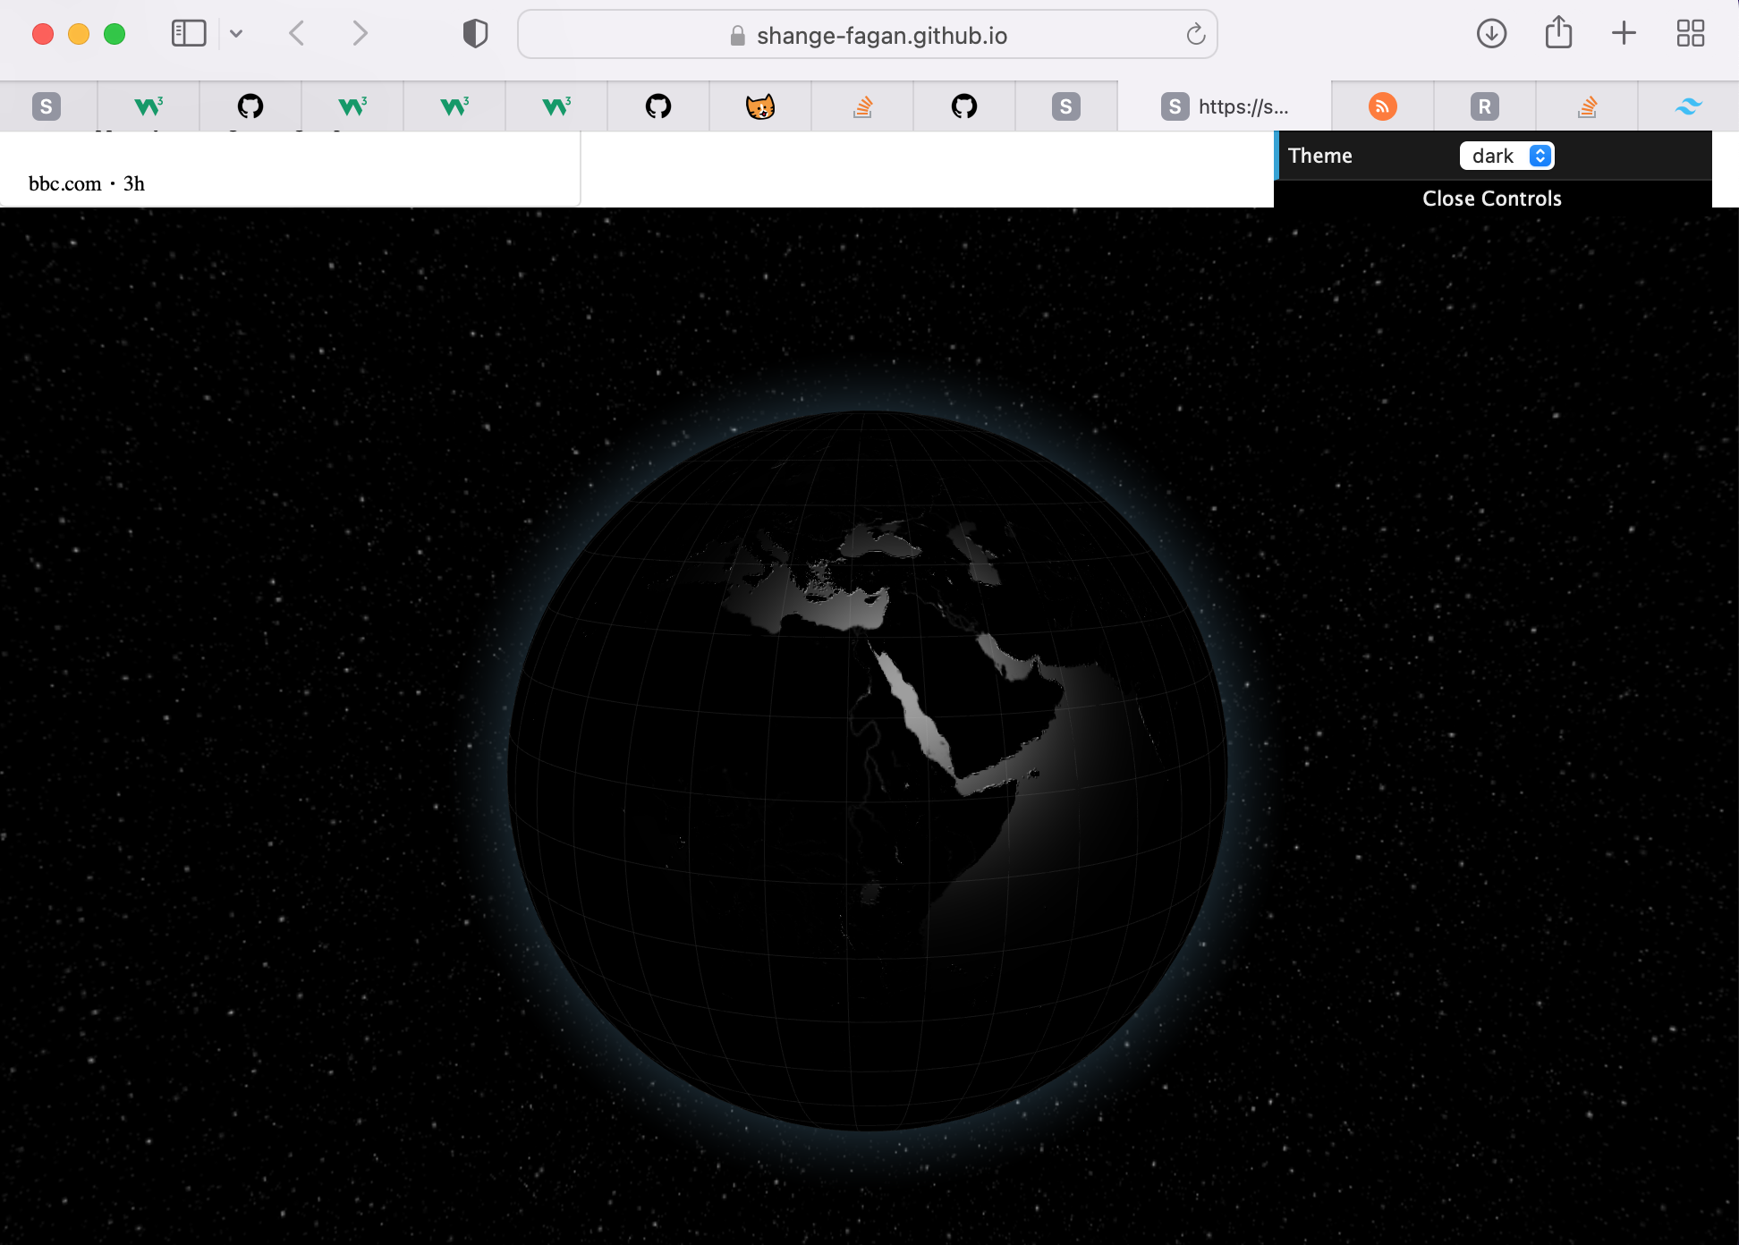The height and width of the screenshot is (1245, 1739).
Task: Select the Tailwind CSS tab
Action: pyautogui.click(x=1688, y=106)
